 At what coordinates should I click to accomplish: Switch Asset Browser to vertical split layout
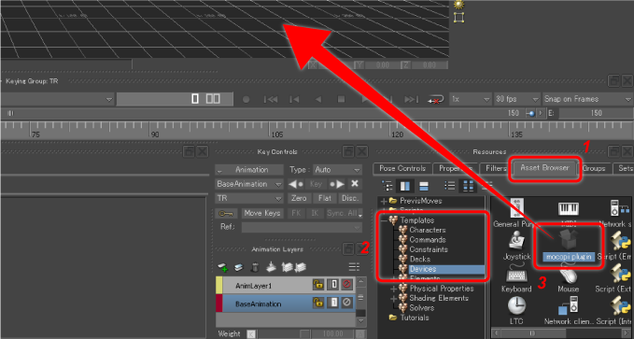tap(405, 186)
